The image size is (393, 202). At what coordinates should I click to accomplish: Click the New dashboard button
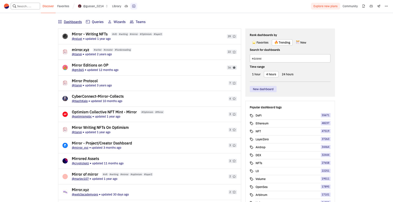263,89
